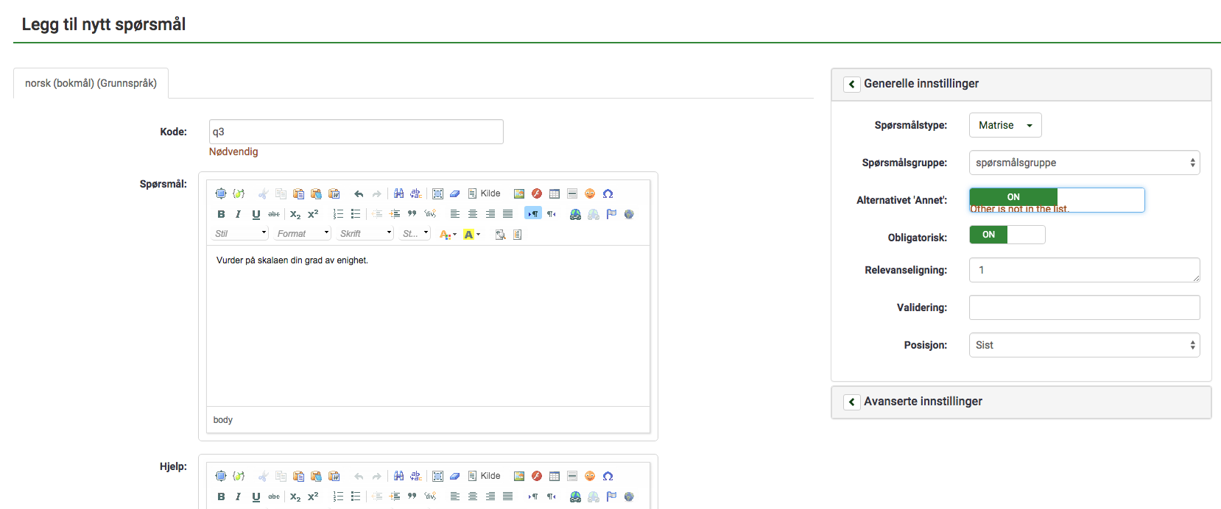Insert hyperlink in Spørsmål editor
1221x509 pixels.
tap(576, 214)
